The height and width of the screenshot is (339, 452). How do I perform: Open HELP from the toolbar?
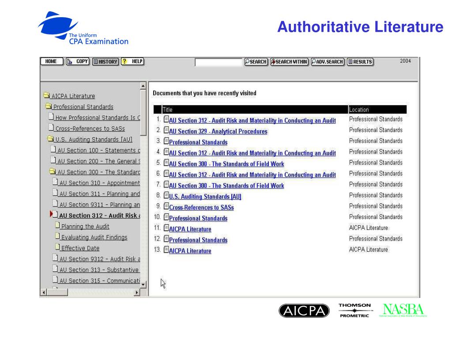click(x=132, y=61)
